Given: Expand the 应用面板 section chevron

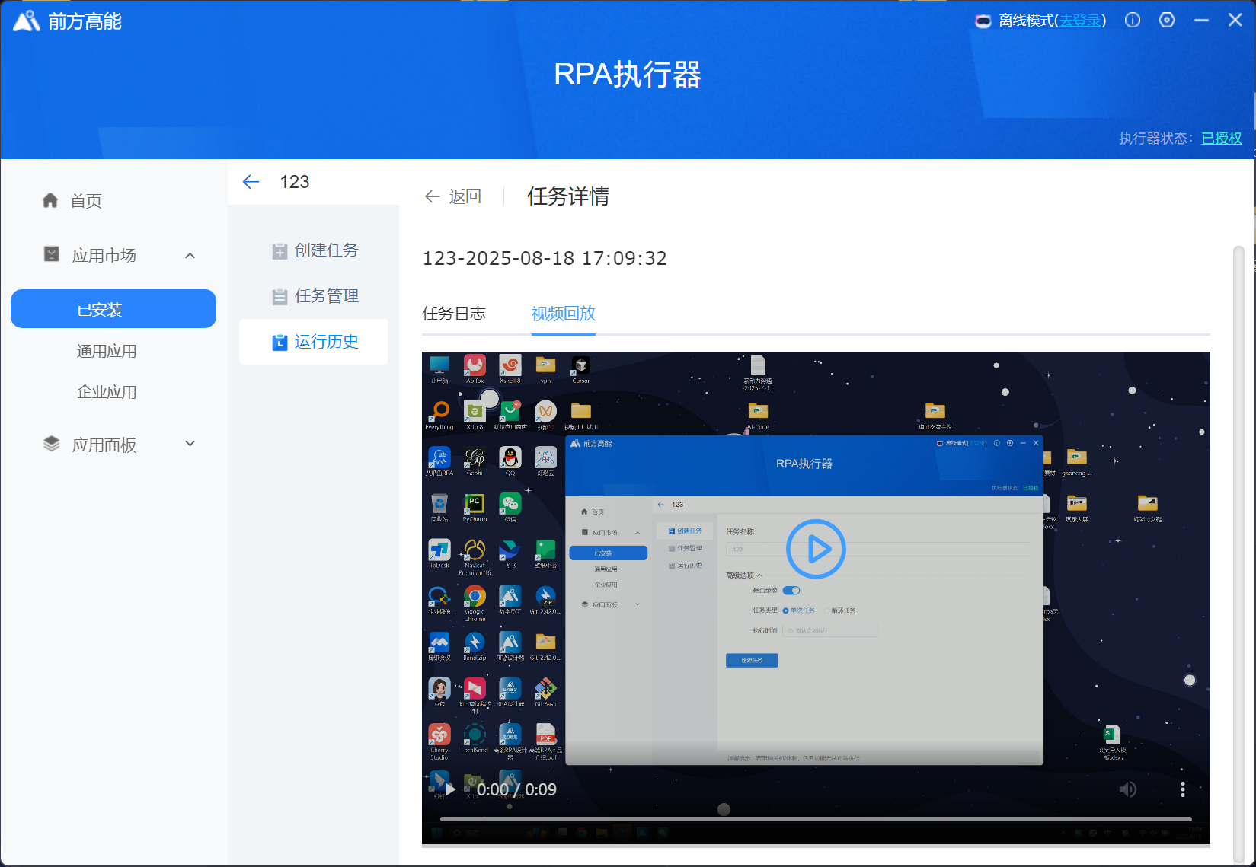Looking at the screenshot, I should click(x=190, y=444).
